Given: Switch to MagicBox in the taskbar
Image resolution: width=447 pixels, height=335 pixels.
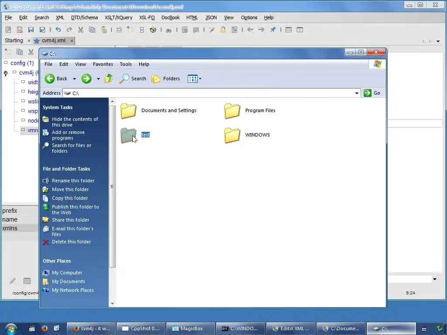Looking at the screenshot, I should [190, 328].
